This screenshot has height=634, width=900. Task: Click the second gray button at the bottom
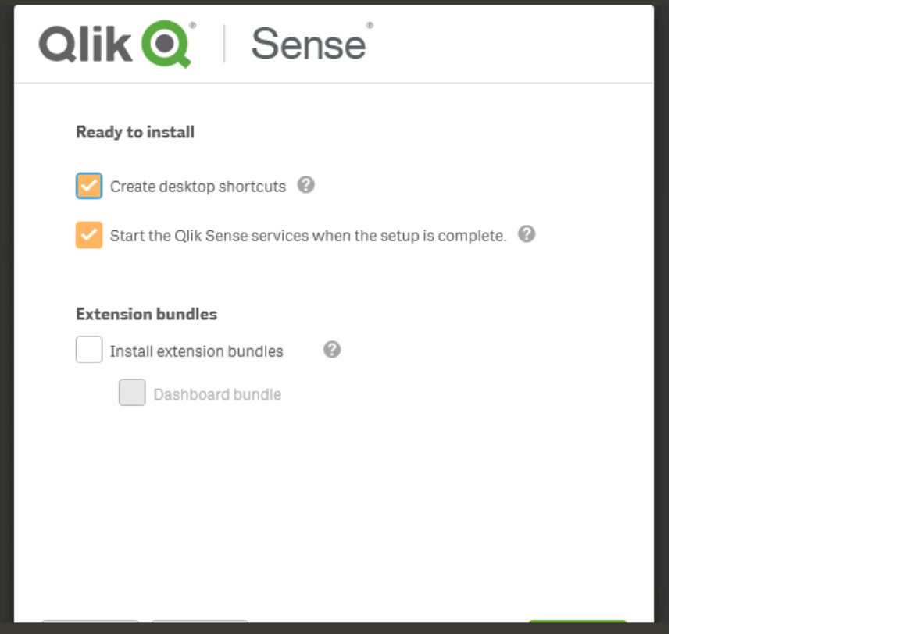click(x=200, y=629)
